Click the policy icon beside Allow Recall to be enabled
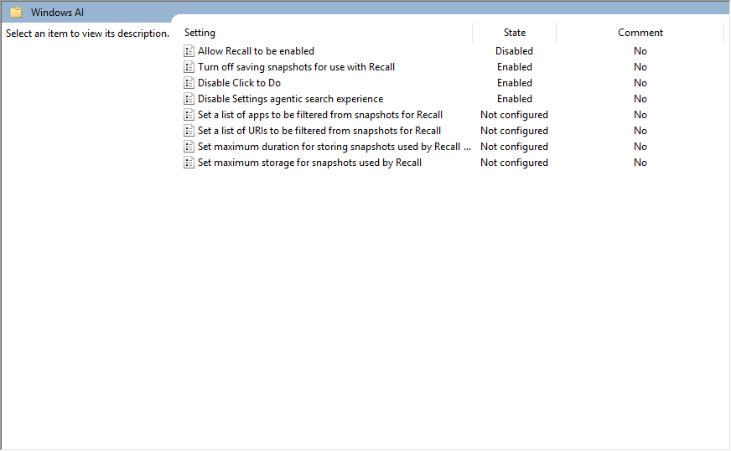Viewport: 731px width, 451px height. click(189, 51)
